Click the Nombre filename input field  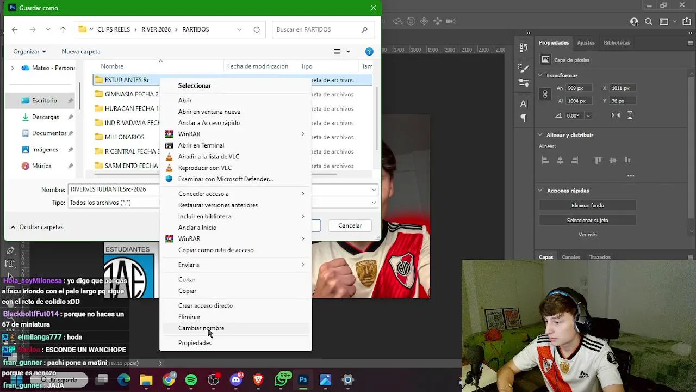pyautogui.click(x=114, y=189)
